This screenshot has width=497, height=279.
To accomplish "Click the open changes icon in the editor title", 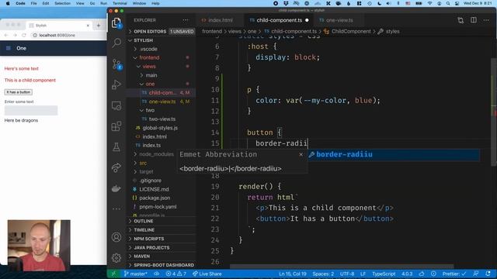I will pos(461,20).
